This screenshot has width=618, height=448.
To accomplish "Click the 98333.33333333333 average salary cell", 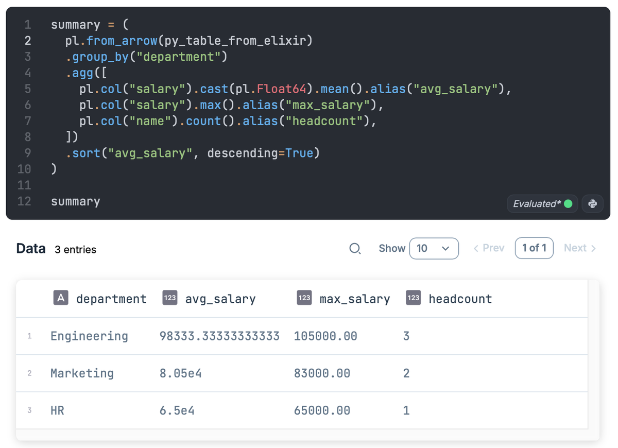I will [x=219, y=336].
